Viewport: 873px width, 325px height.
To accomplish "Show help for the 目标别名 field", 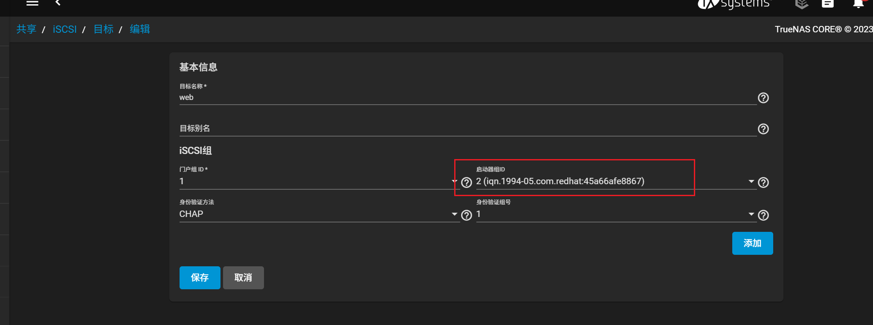I will click(763, 129).
